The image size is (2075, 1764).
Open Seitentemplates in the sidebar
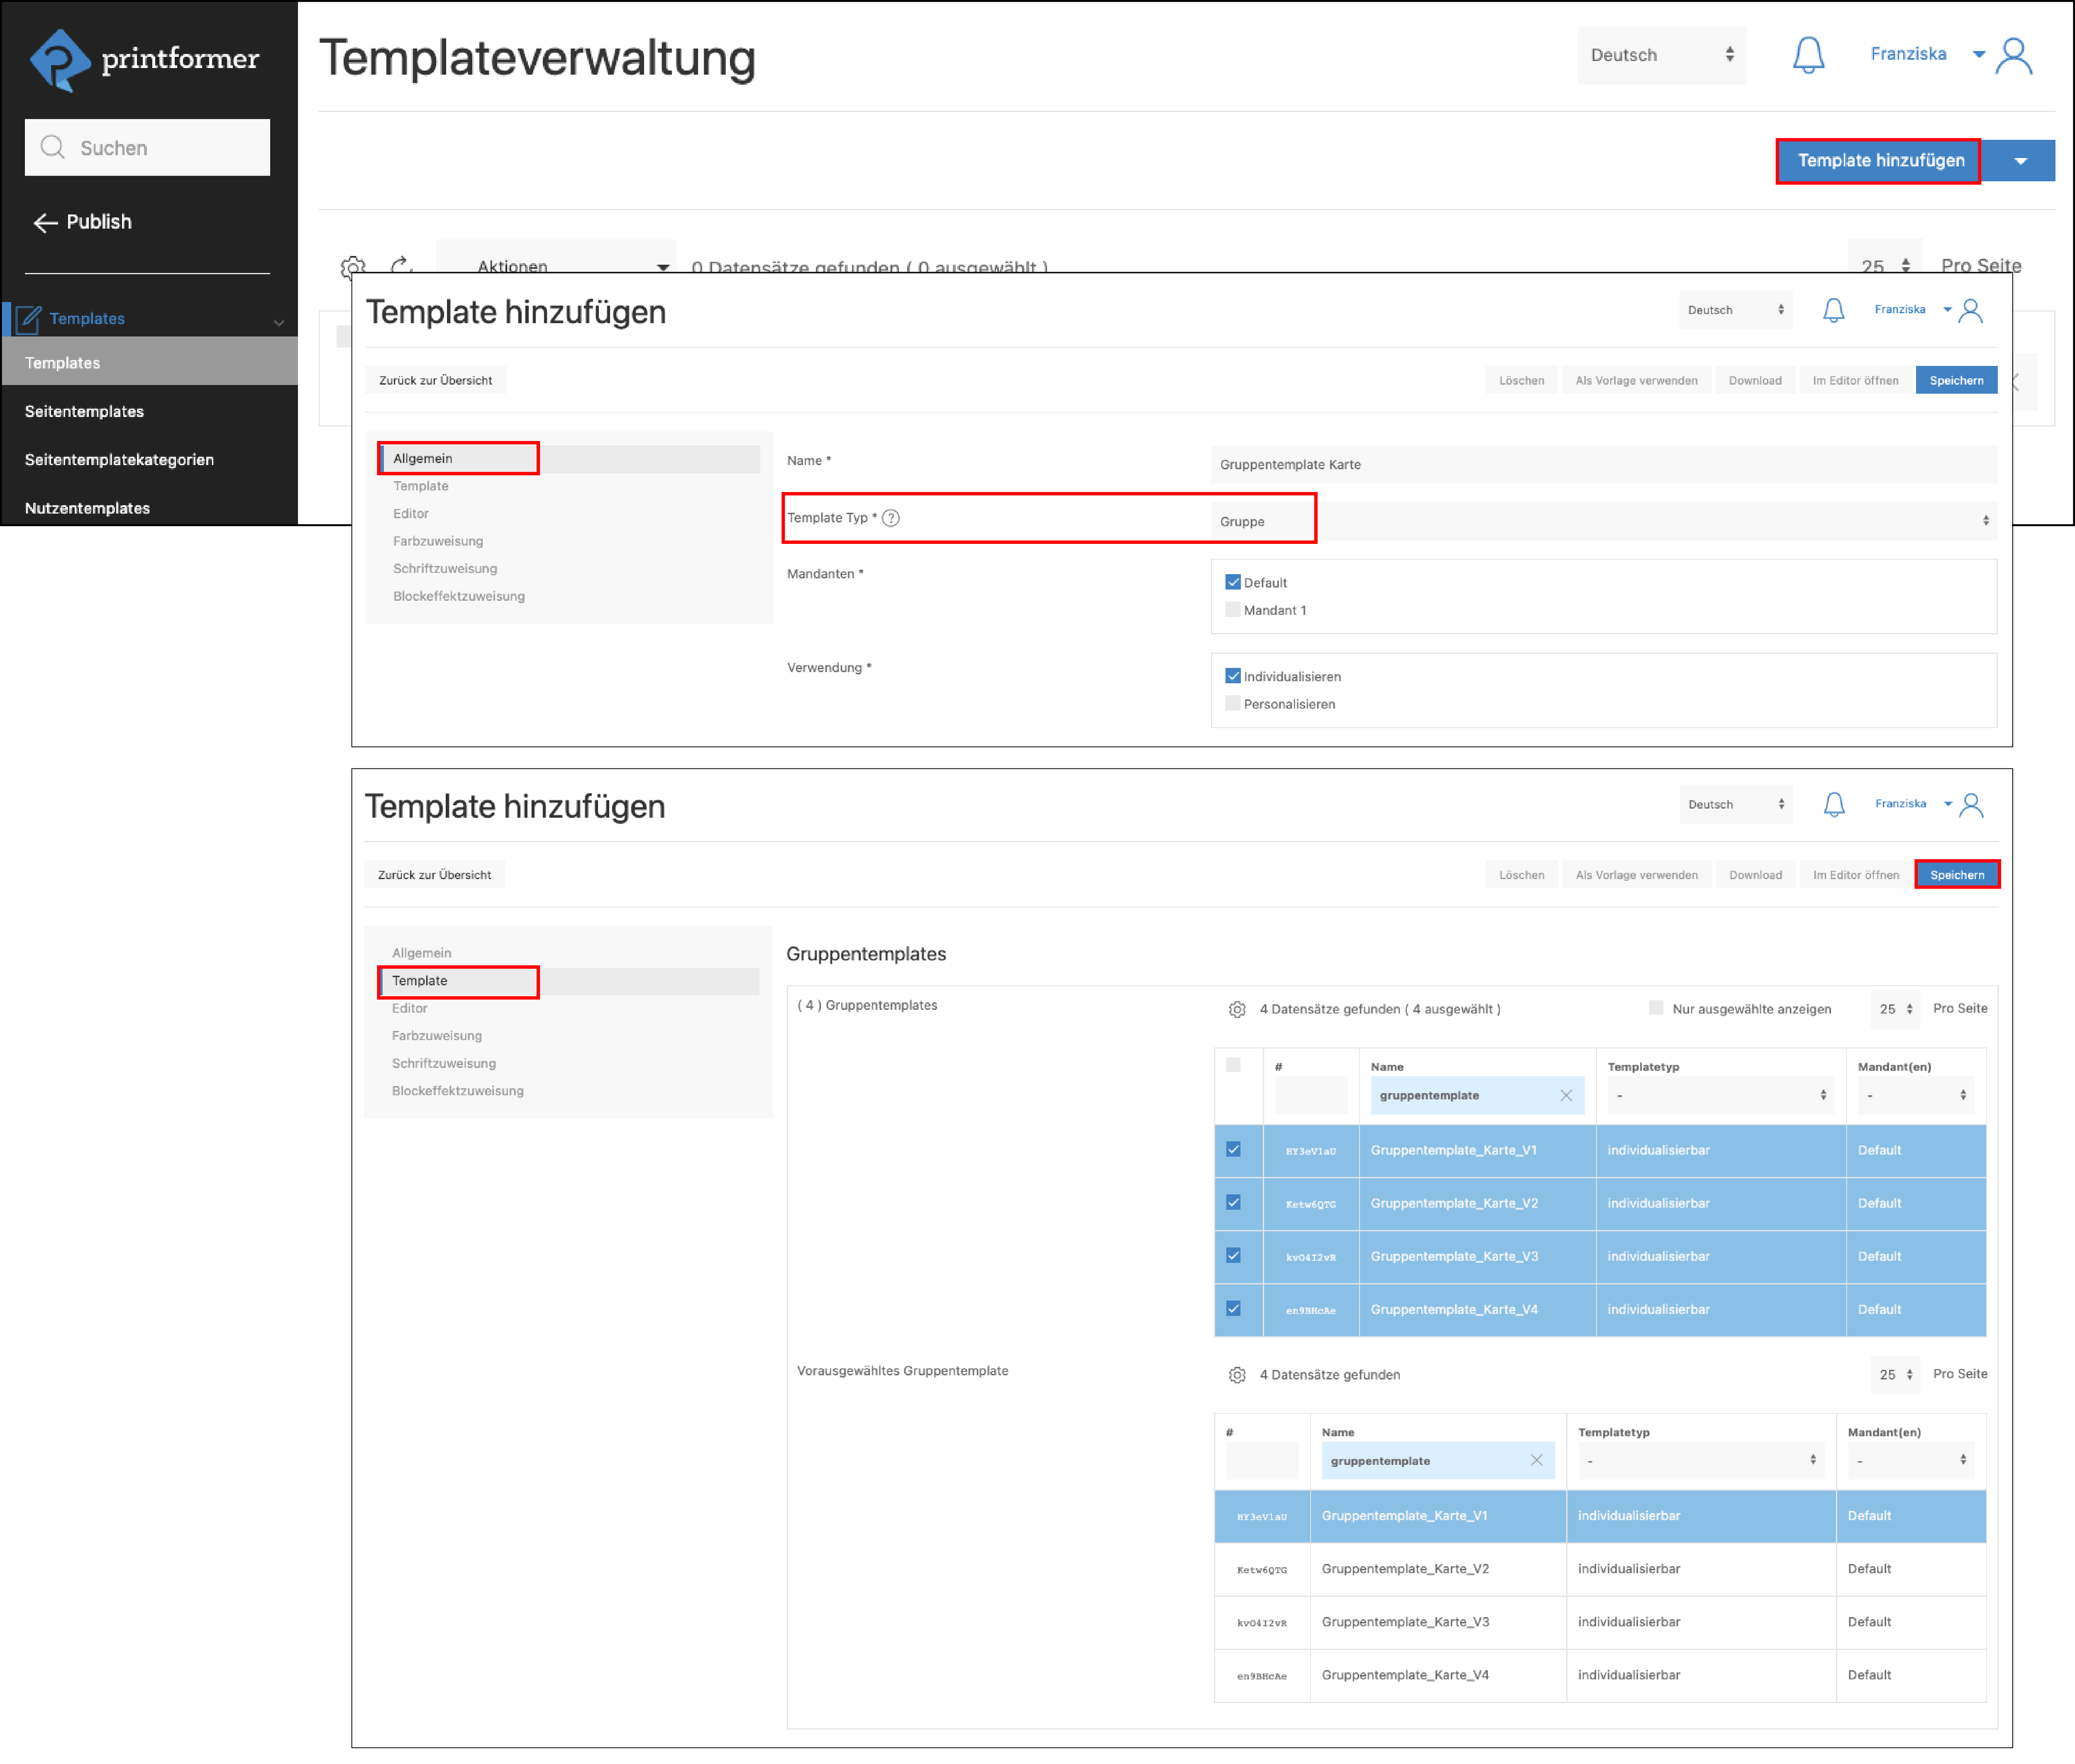click(x=85, y=412)
